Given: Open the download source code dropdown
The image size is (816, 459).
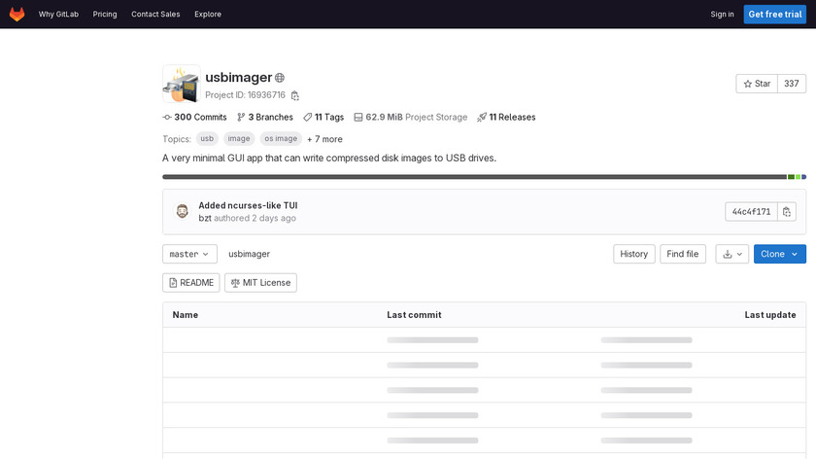Looking at the screenshot, I should 732,254.
